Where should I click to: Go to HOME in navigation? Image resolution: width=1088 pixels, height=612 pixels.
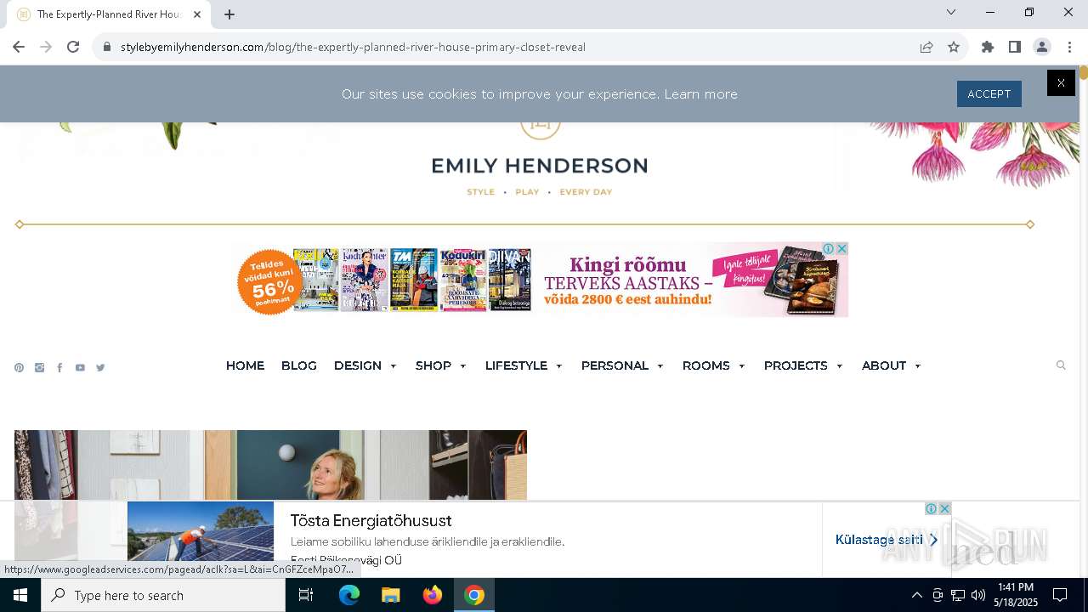[x=245, y=365]
